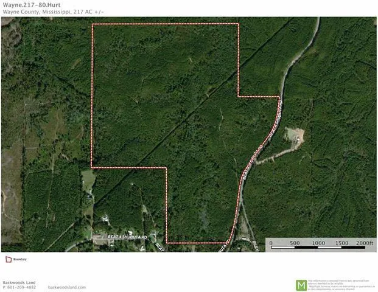Screen dimensions: 378x292
Task: Click the Boundary legend text label
Action: tap(20, 259)
